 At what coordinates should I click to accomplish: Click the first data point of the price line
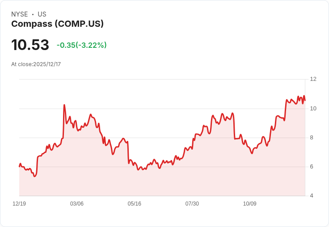(x=19, y=166)
